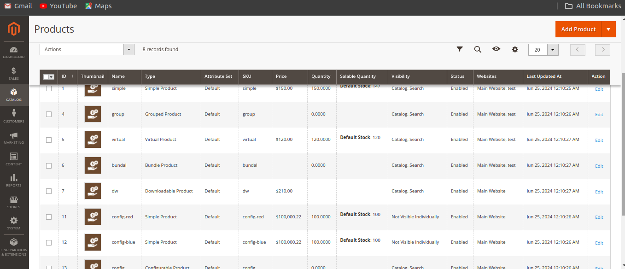Edit the 'bundal' product
Image resolution: width=625 pixels, height=269 pixels.
click(x=599, y=166)
